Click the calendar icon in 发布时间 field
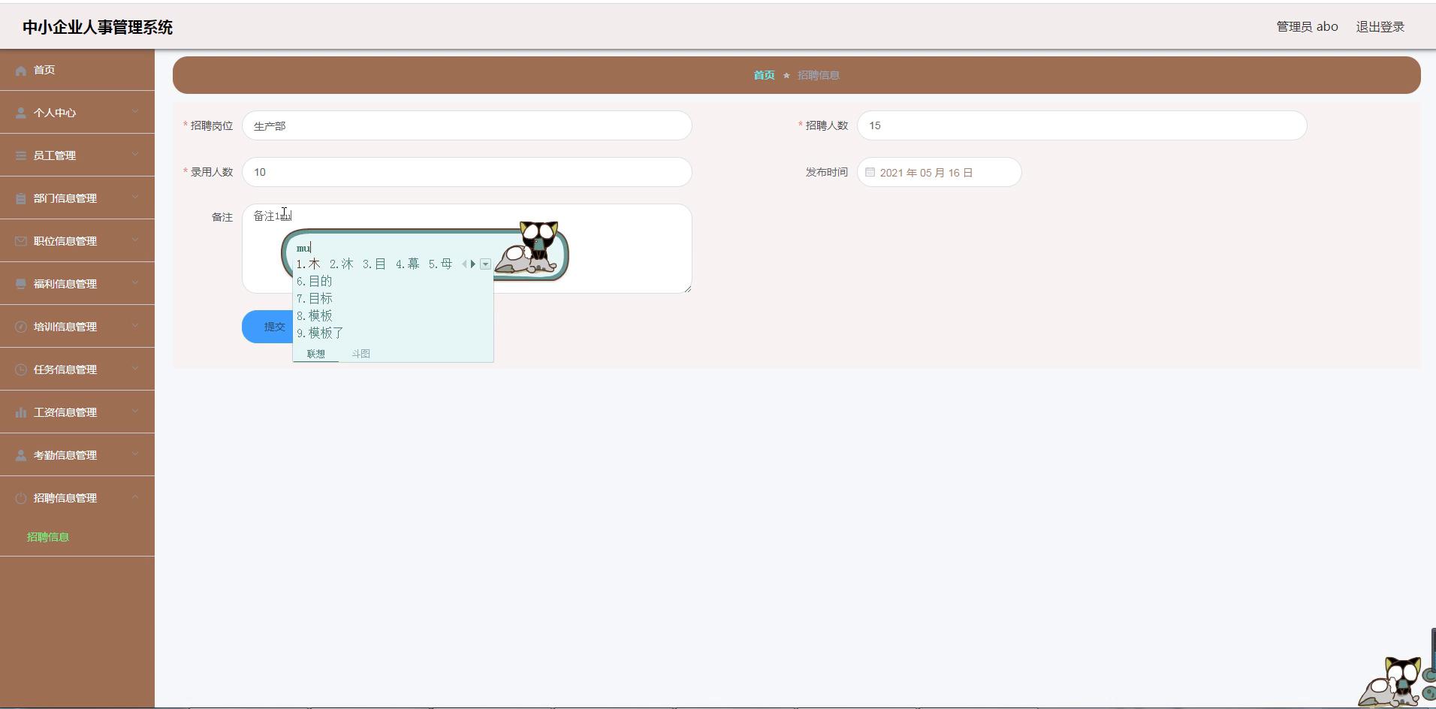 point(870,172)
